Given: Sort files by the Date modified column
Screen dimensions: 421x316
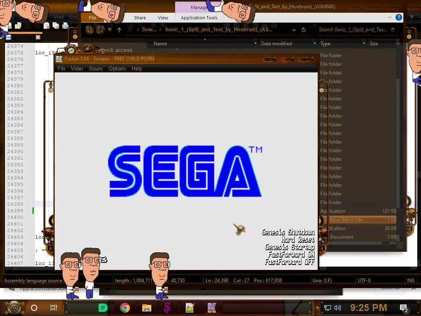Looking at the screenshot, I should [276, 44].
